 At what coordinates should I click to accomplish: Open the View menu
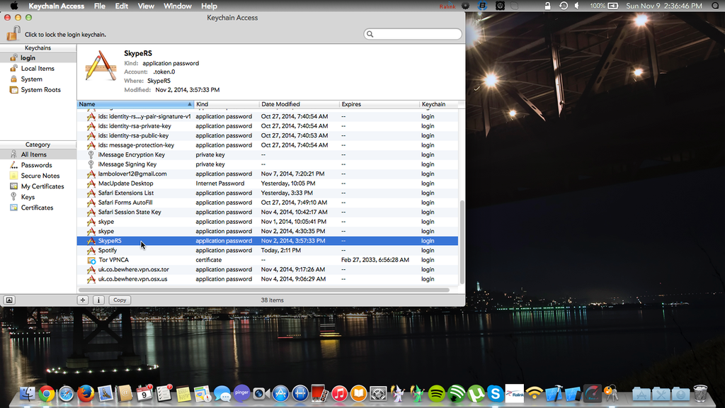coord(146,6)
